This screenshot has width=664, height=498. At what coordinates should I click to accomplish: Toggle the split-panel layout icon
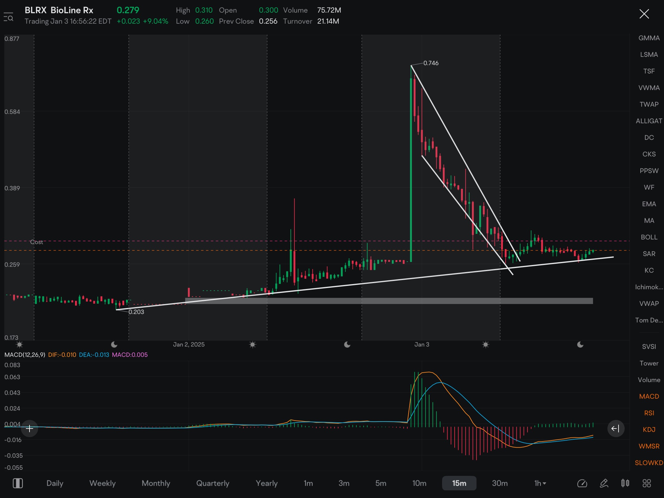click(18, 483)
